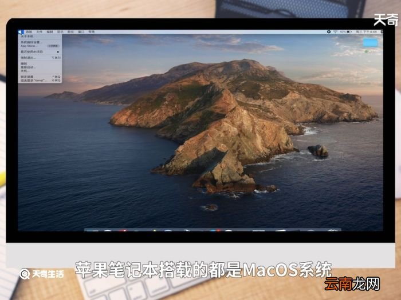
Task: Open the 编辑 menu in menu bar
Action: click(x=50, y=32)
